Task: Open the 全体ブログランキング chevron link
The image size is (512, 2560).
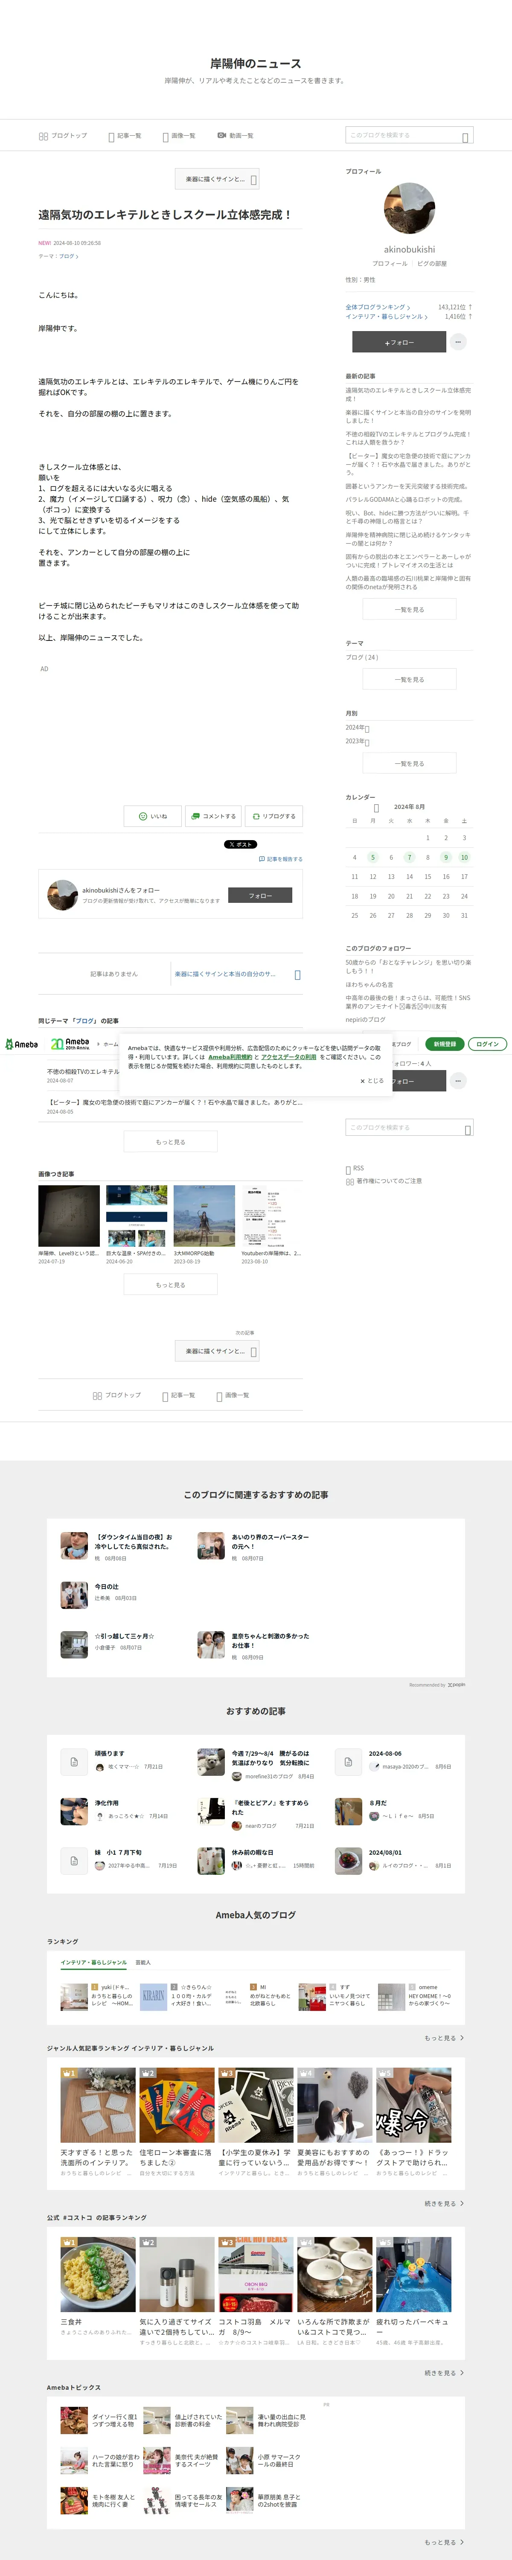Action: (378, 307)
